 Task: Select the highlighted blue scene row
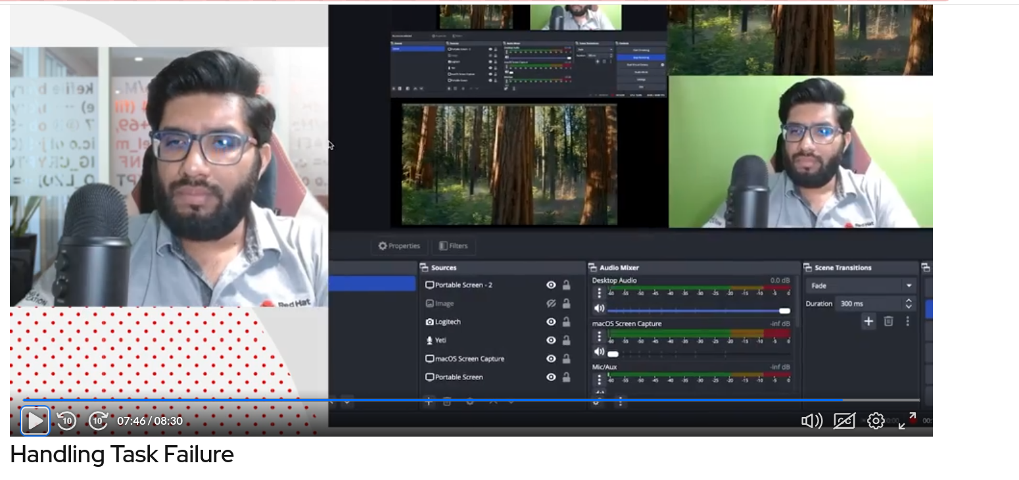pos(372,283)
